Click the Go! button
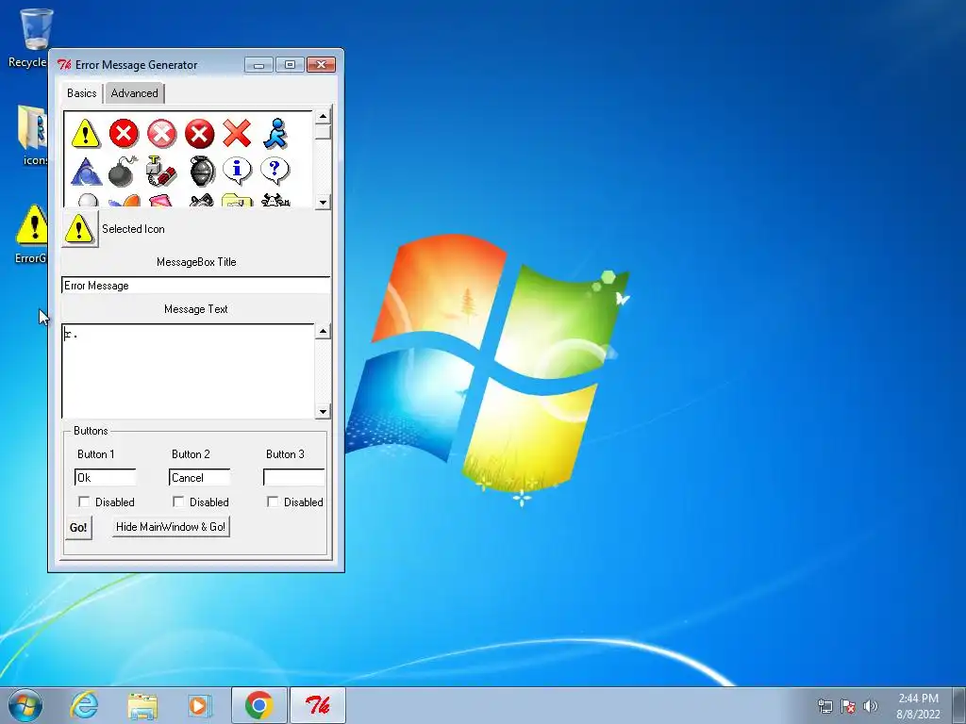The width and height of the screenshot is (966, 724). (x=78, y=528)
